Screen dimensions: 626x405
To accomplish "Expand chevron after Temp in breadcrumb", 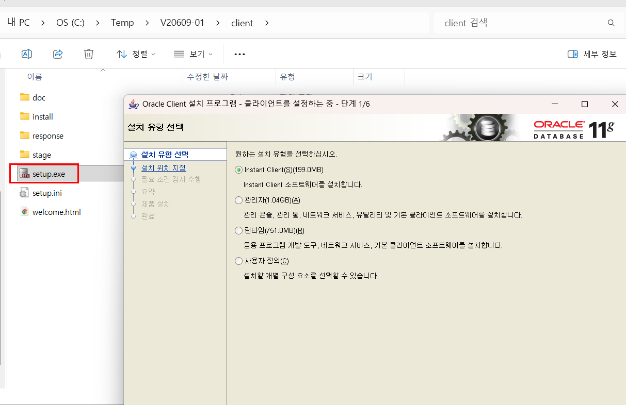I will coord(148,23).
